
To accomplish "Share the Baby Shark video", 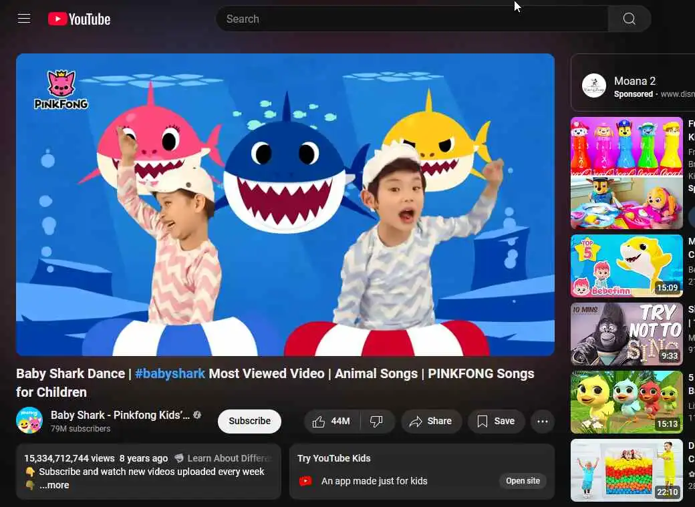I will (x=431, y=421).
